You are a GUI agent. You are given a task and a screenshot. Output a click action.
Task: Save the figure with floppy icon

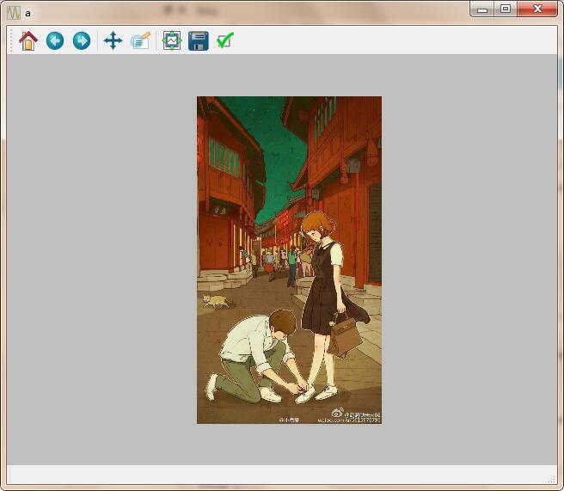(199, 40)
